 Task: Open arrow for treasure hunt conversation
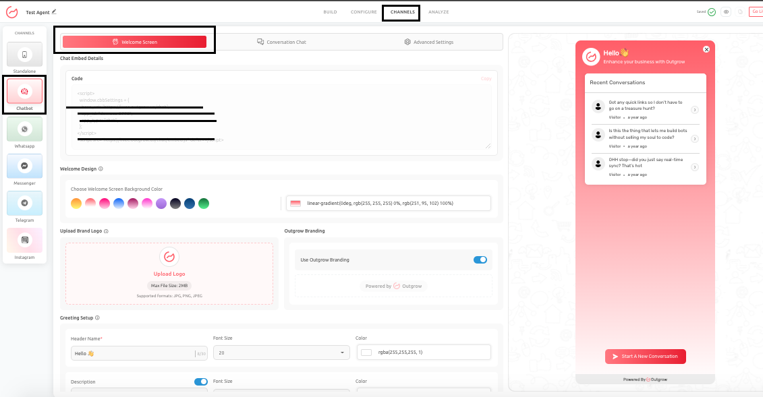point(695,110)
